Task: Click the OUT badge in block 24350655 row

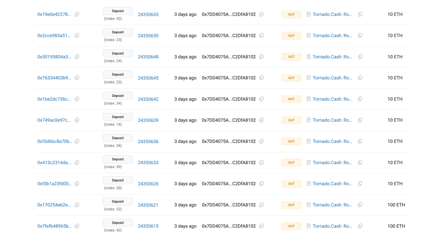Action: (291, 14)
